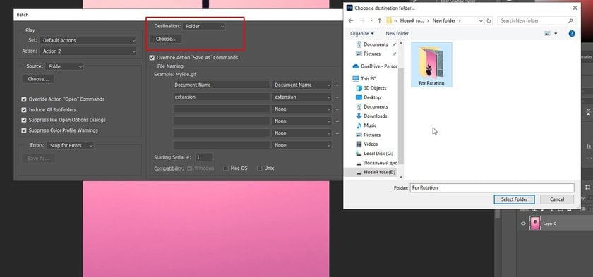The image size is (593, 277).
Task: Click the navigation pane scroll up arrow
Action: (x=401, y=44)
